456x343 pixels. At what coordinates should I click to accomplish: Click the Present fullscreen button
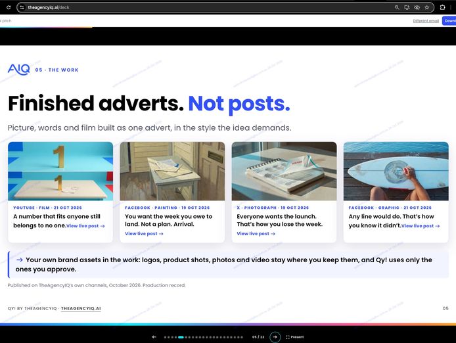[294, 337]
